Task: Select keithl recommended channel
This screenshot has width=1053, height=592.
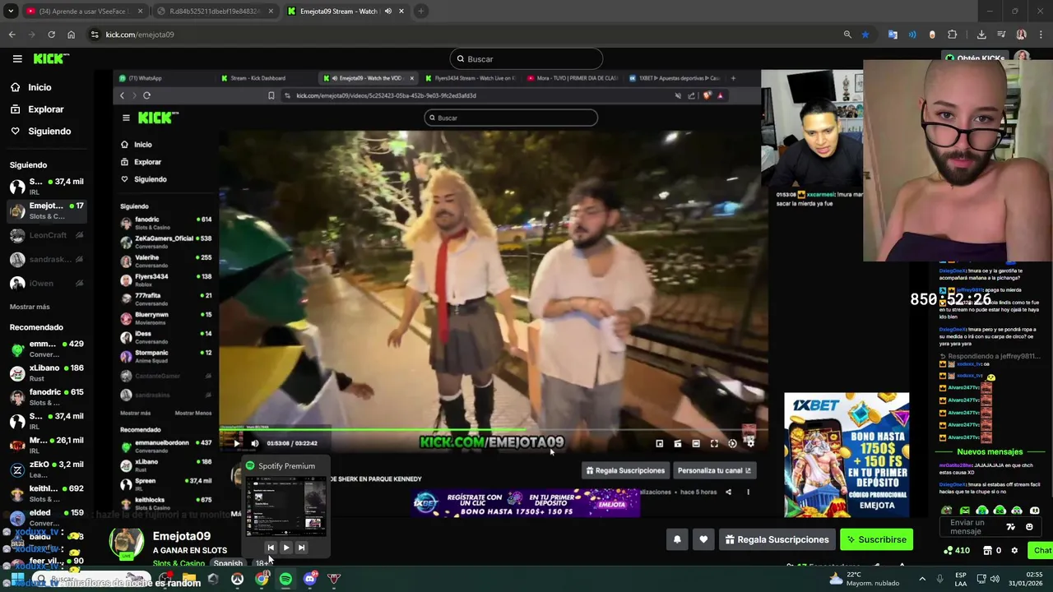Action: (47, 493)
